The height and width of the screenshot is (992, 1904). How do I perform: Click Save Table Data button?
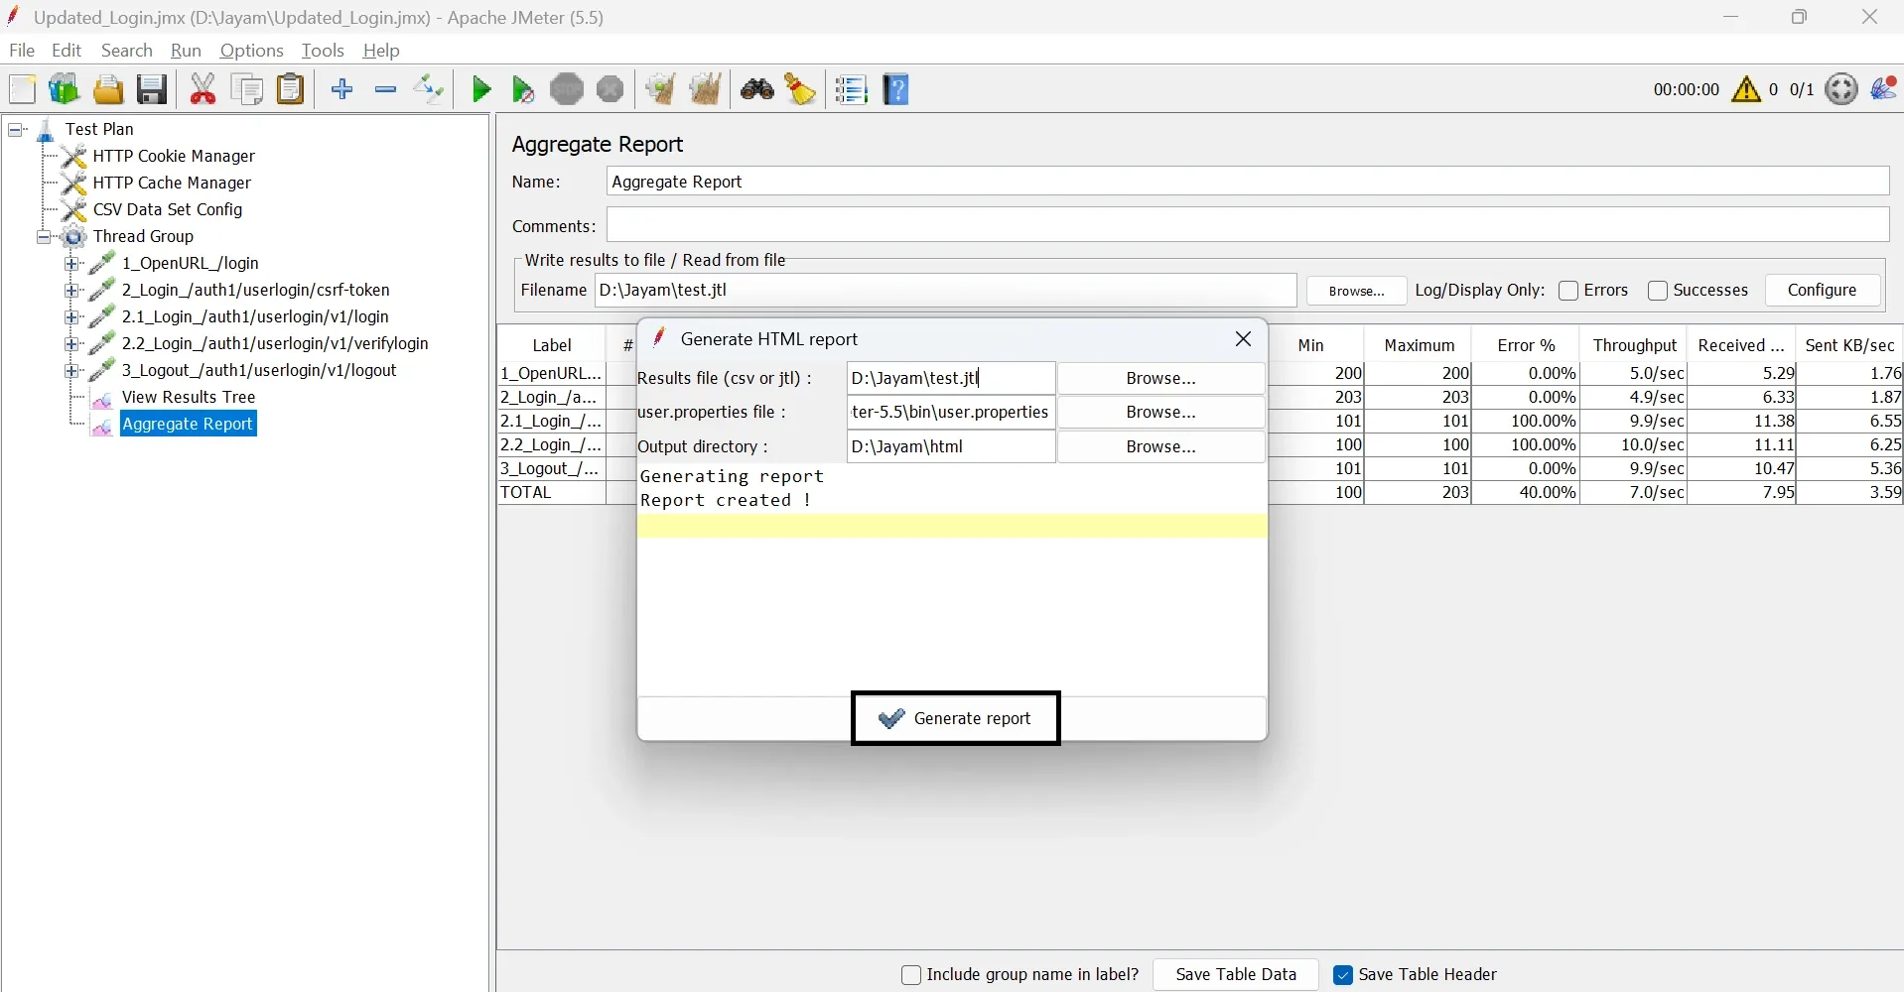tap(1236, 974)
